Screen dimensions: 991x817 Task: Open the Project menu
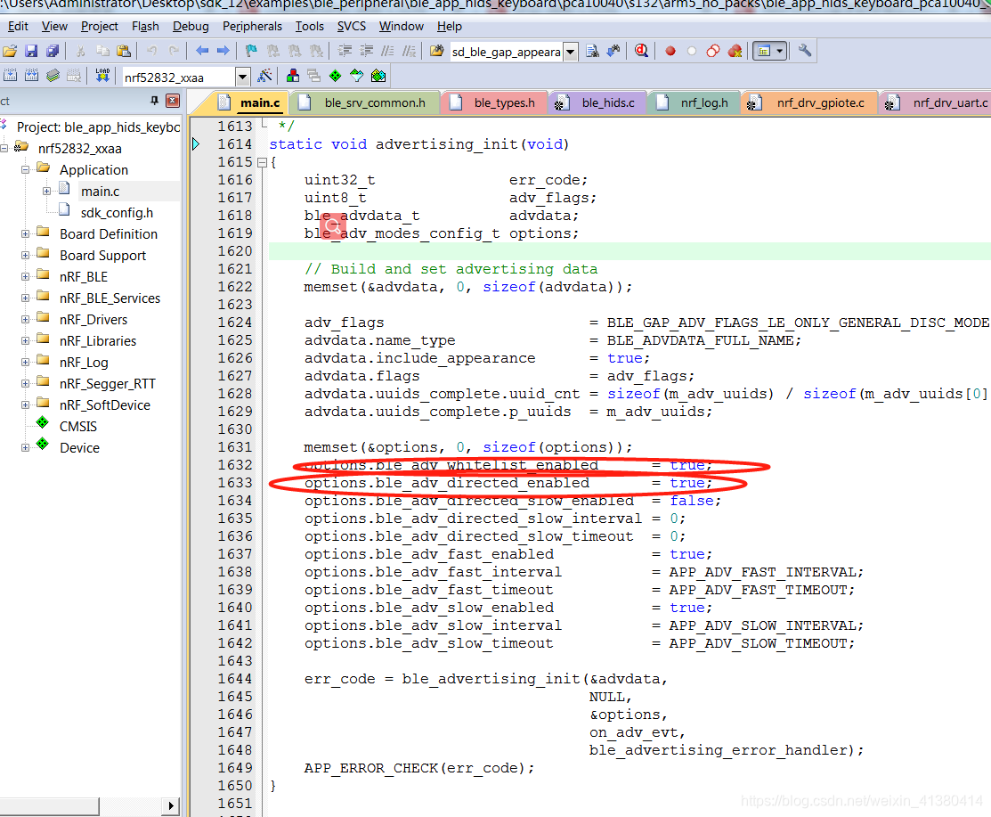99,27
